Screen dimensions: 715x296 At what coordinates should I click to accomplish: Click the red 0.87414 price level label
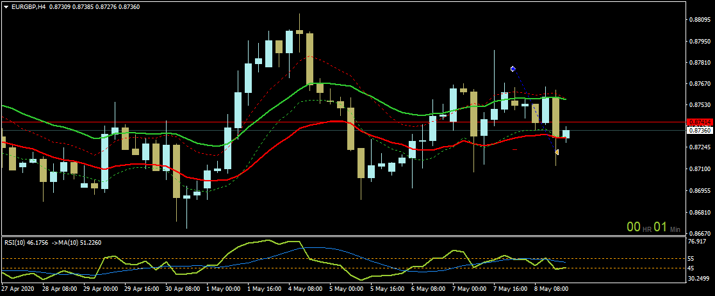point(700,122)
